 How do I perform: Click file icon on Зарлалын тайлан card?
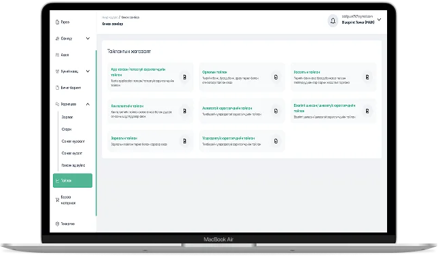coord(185,141)
